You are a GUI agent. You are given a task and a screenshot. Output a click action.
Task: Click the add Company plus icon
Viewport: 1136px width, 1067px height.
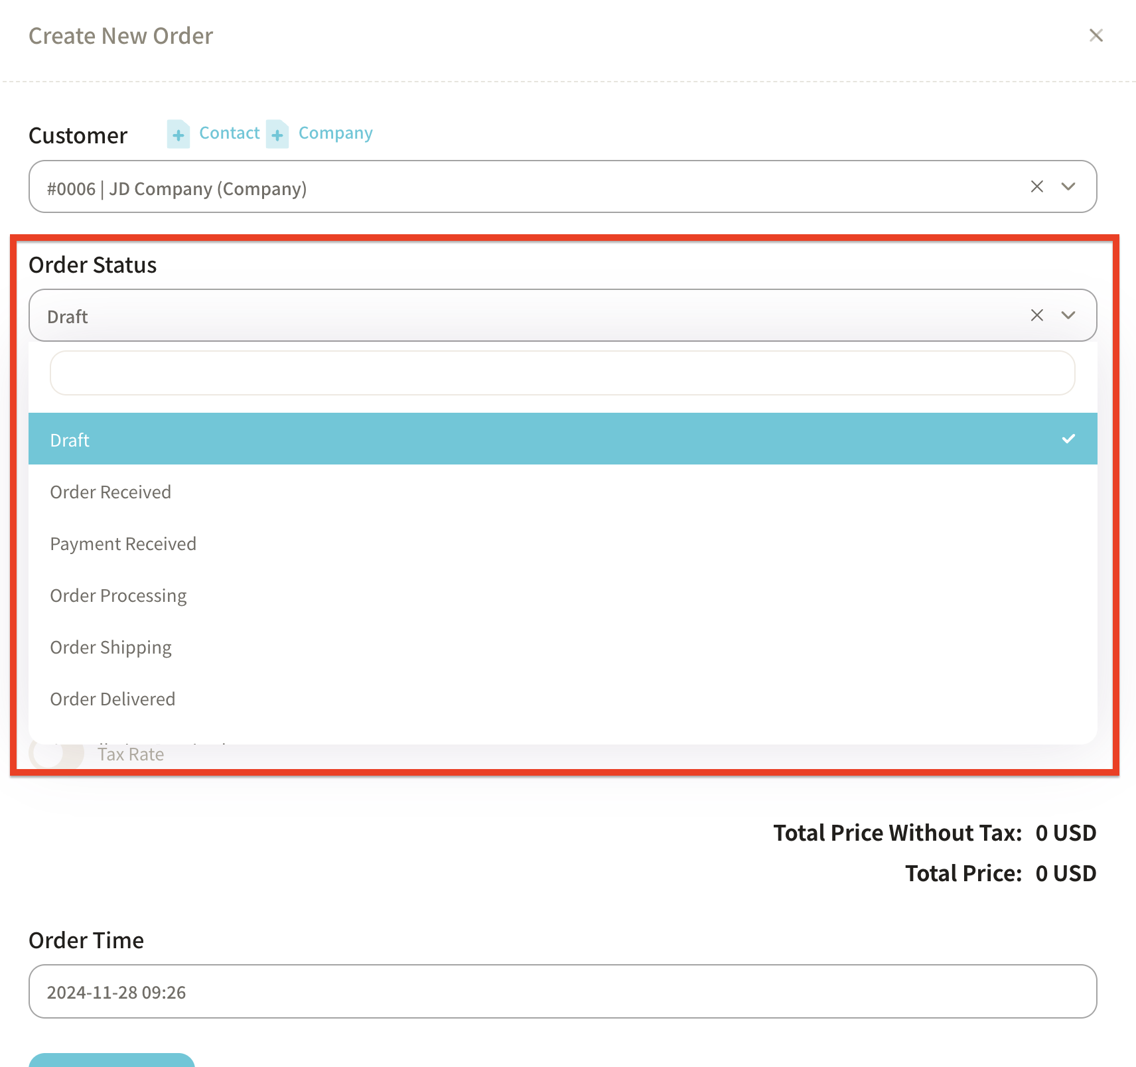click(x=277, y=135)
